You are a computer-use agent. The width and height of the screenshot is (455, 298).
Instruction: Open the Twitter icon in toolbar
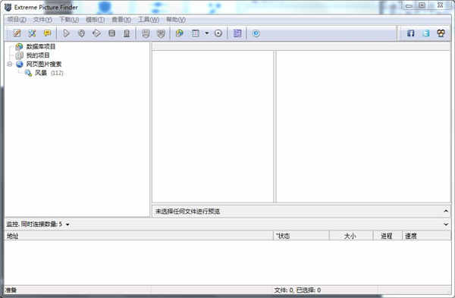tap(426, 33)
